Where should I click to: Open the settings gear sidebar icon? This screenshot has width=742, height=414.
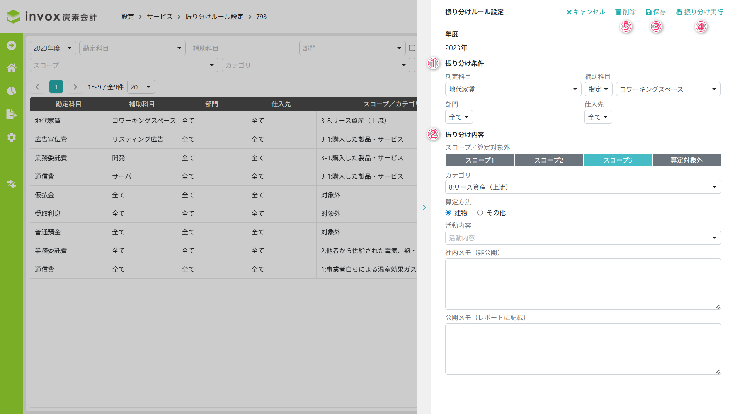(12, 137)
